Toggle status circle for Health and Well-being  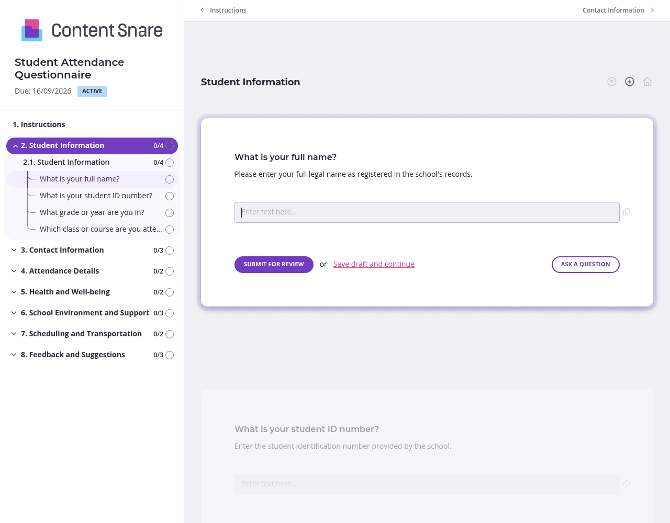(170, 292)
